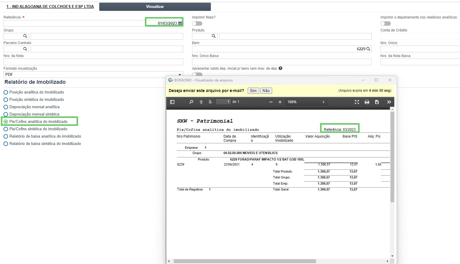The image size is (460, 264).
Task: Minimize the BONSONO viewer window
Action: 363,80
